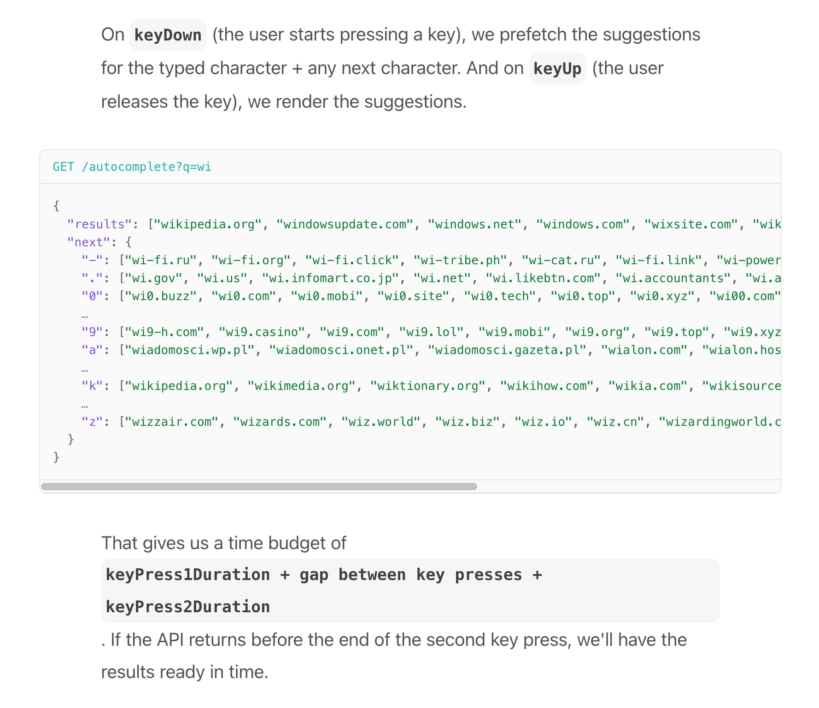Click the "wiadomosci.wp.pl" string

[190, 350]
